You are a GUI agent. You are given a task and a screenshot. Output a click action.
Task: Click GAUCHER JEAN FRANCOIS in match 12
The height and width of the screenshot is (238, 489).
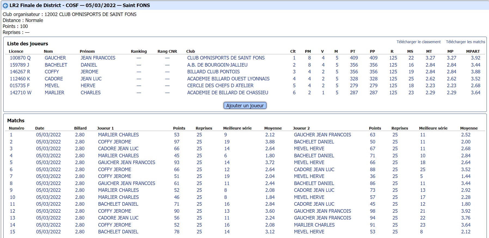(322, 211)
